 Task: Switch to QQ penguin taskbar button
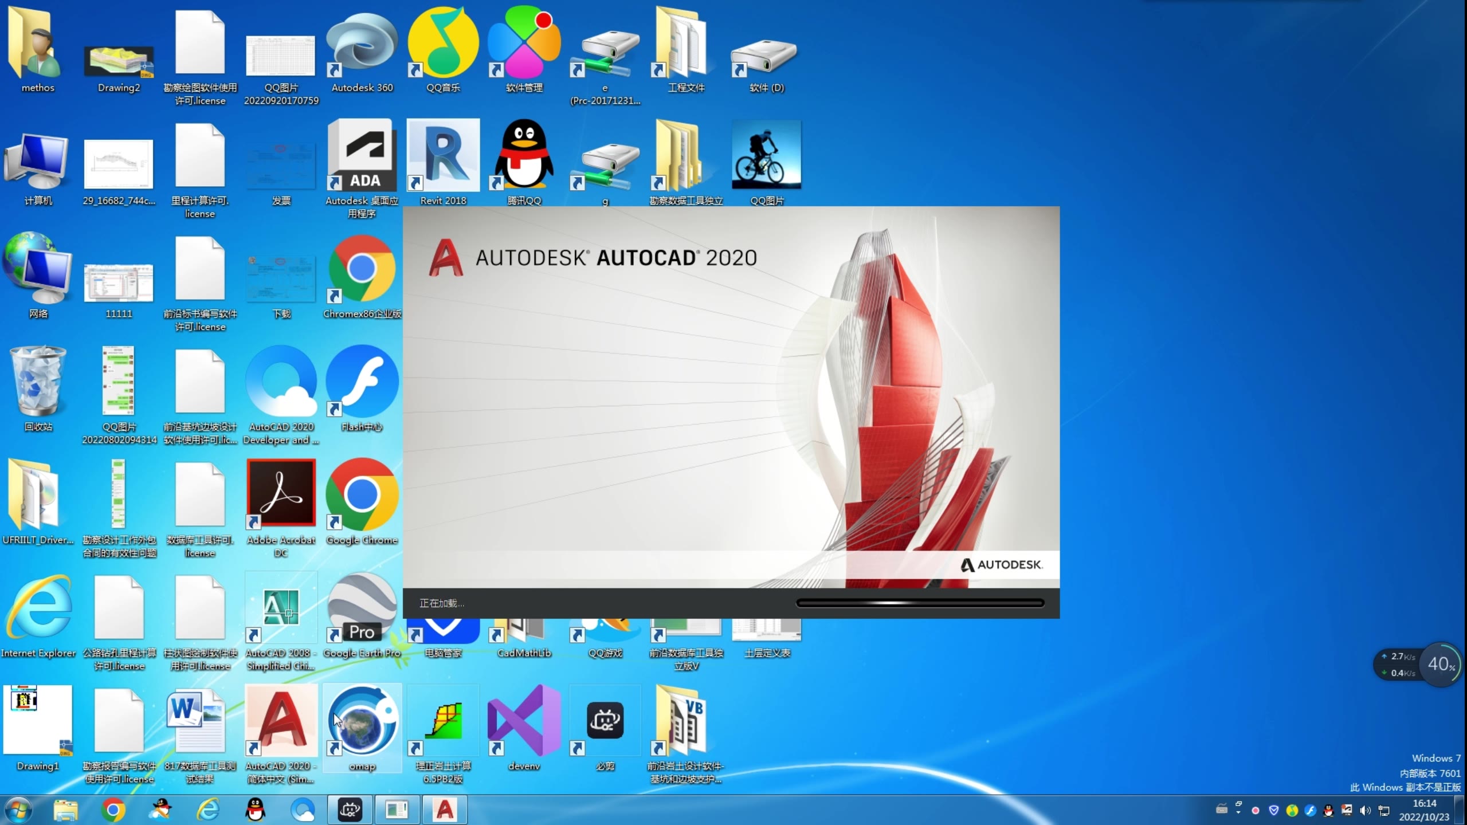pyautogui.click(x=256, y=810)
